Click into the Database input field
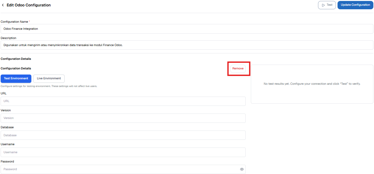This screenshot has width=374, height=174. tap(123, 135)
